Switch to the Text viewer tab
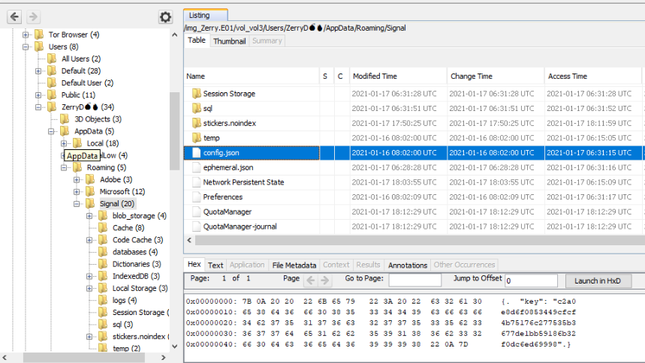Viewport: 645px width, 363px height. click(216, 265)
